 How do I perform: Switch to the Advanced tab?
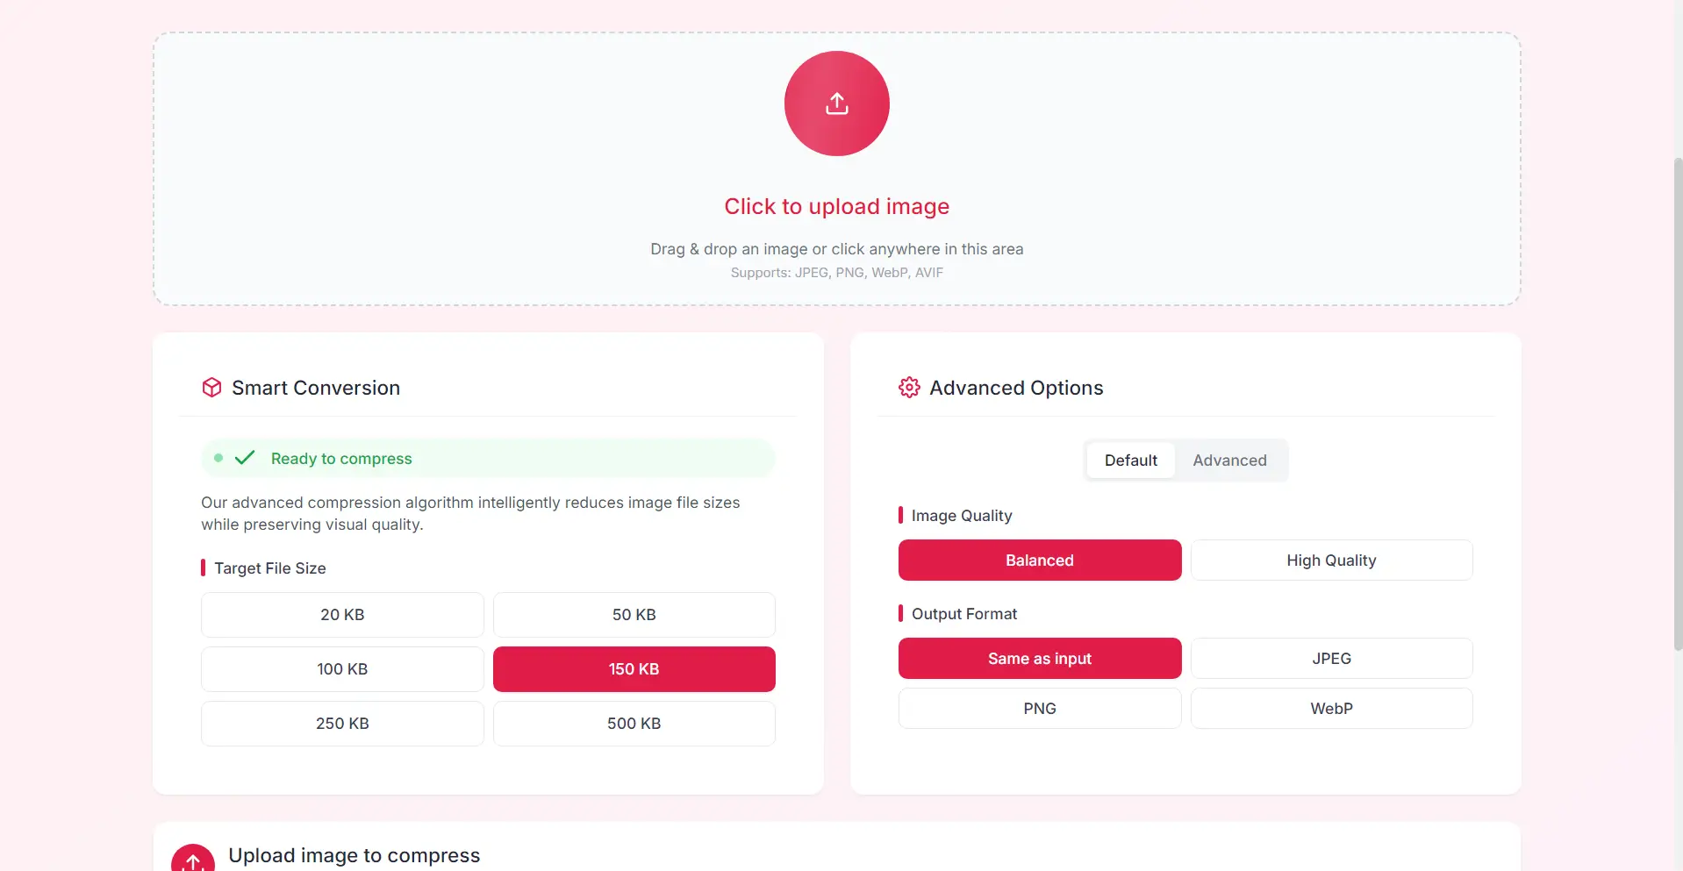[1229, 460]
